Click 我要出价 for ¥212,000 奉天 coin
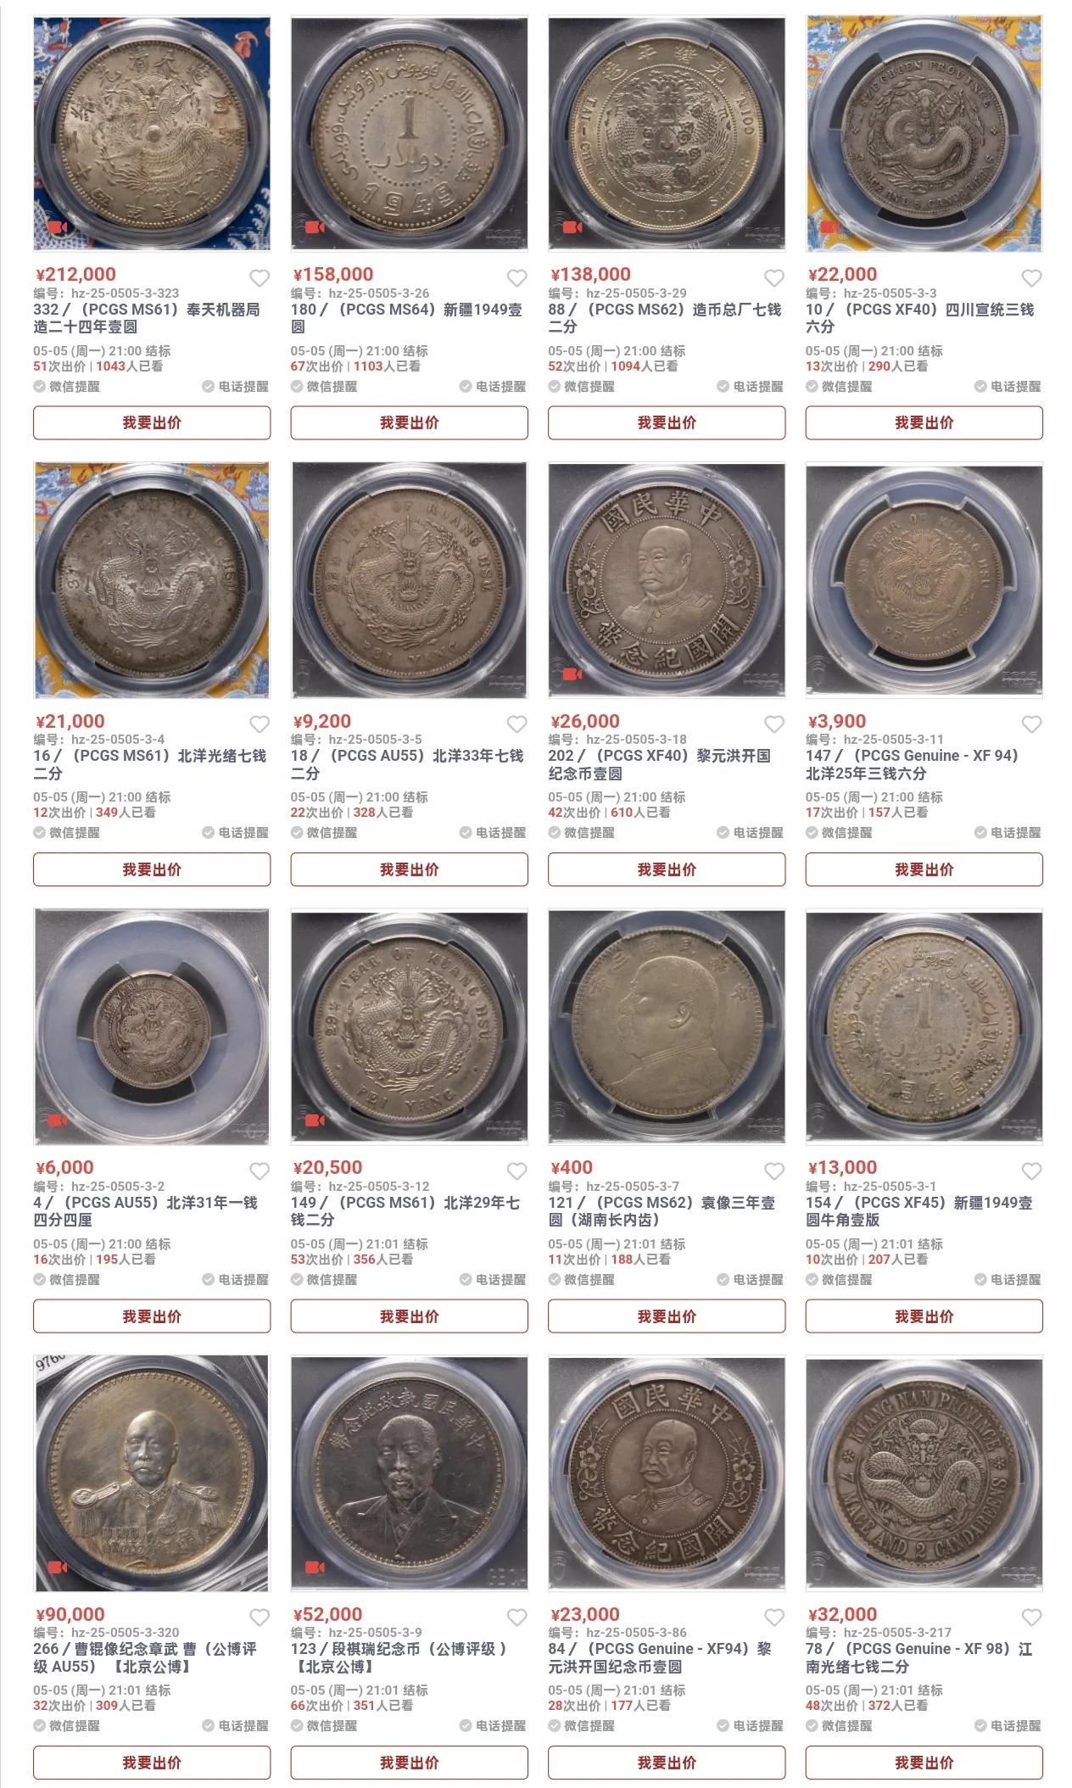The image size is (1072, 1788). click(152, 422)
